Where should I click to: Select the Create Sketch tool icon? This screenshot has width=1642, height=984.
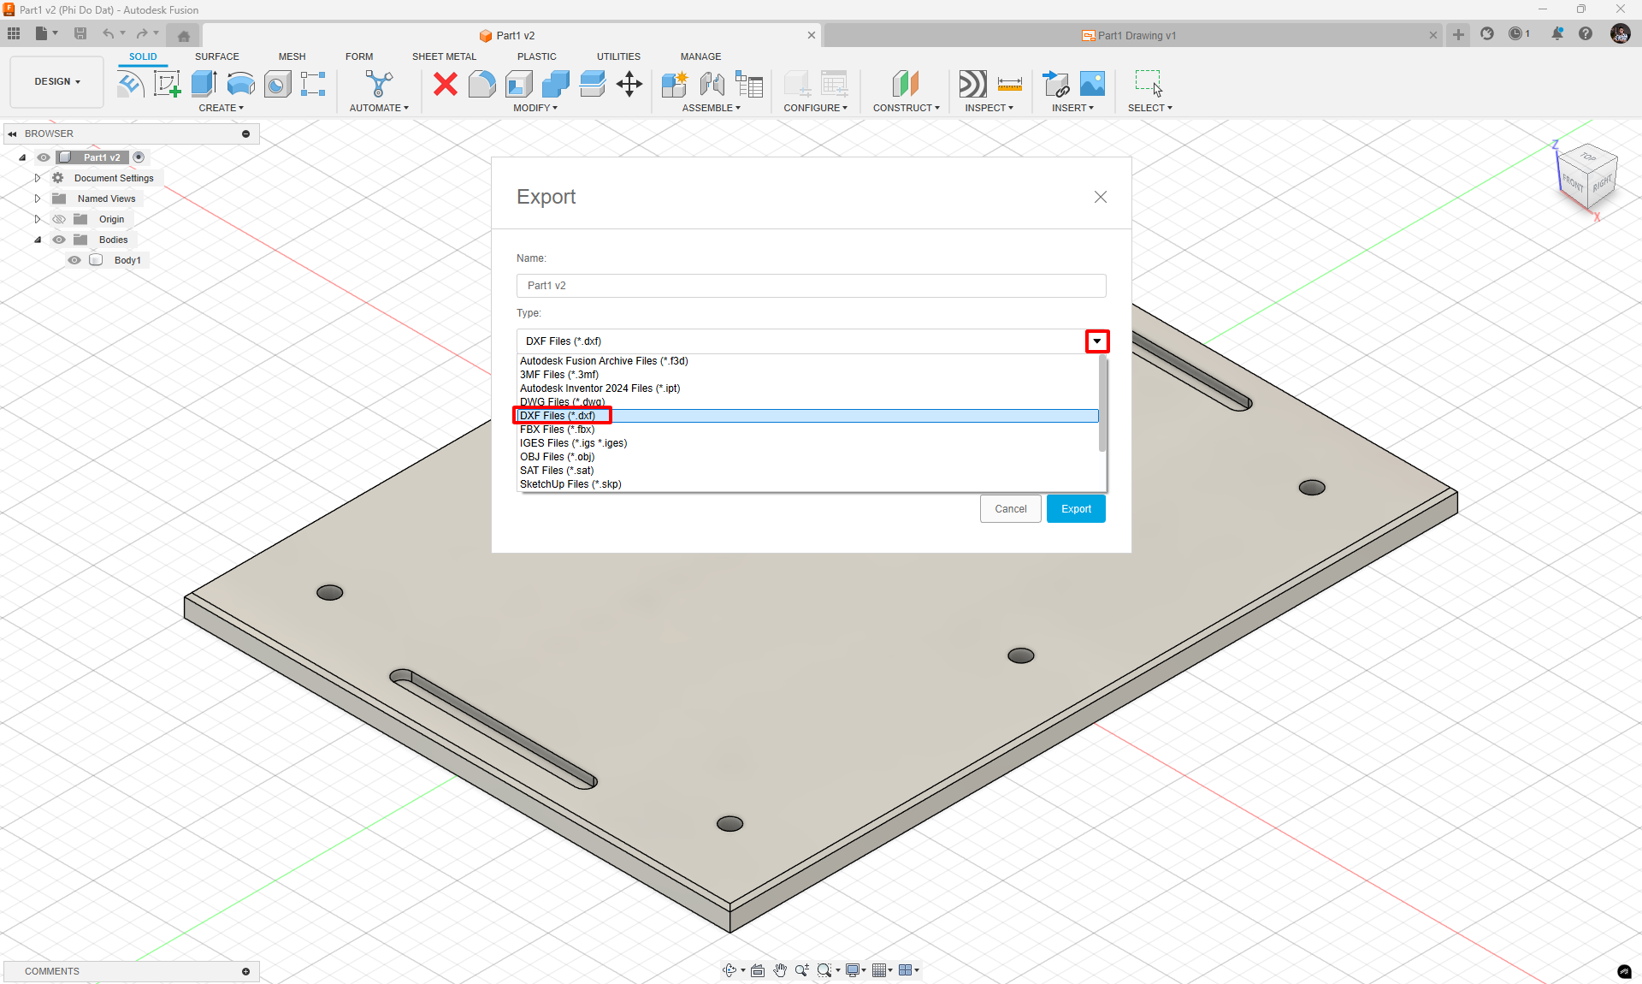pos(167,84)
